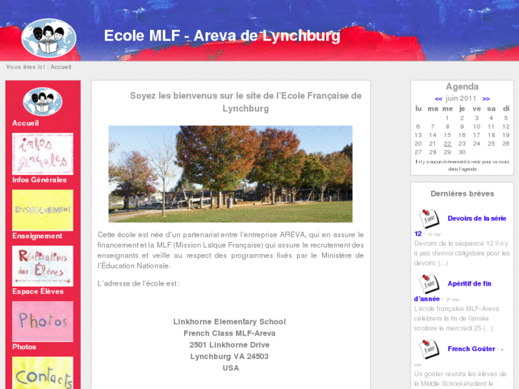Select Photos menu label
519x389 pixels.
point(24,347)
